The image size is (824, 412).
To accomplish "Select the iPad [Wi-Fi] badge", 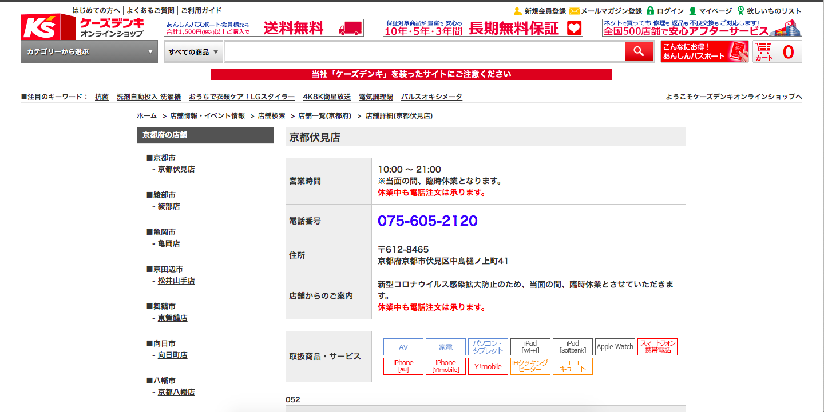I will click(530, 347).
